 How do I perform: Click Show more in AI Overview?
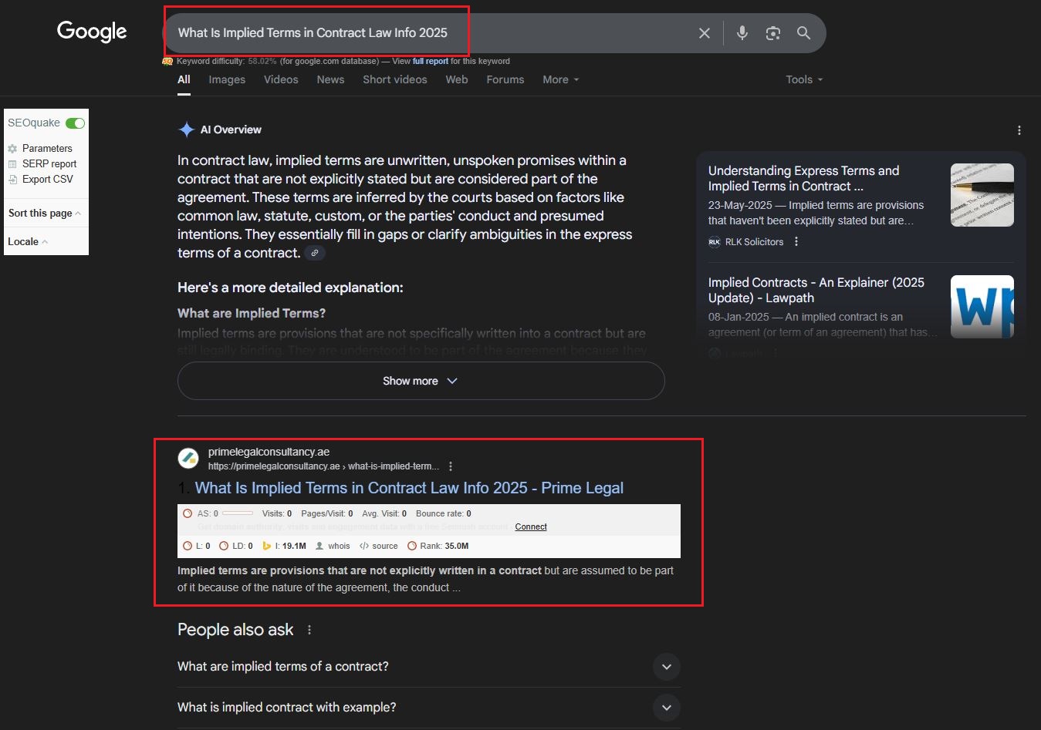[x=421, y=381]
